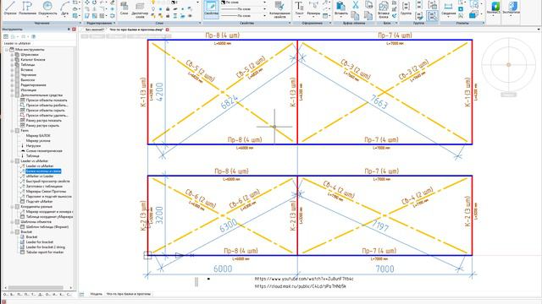Image resolution: width=542 pixels, height=304 pixels.
Task: Close the Инструменты tools panel
Action: tap(74, 30)
